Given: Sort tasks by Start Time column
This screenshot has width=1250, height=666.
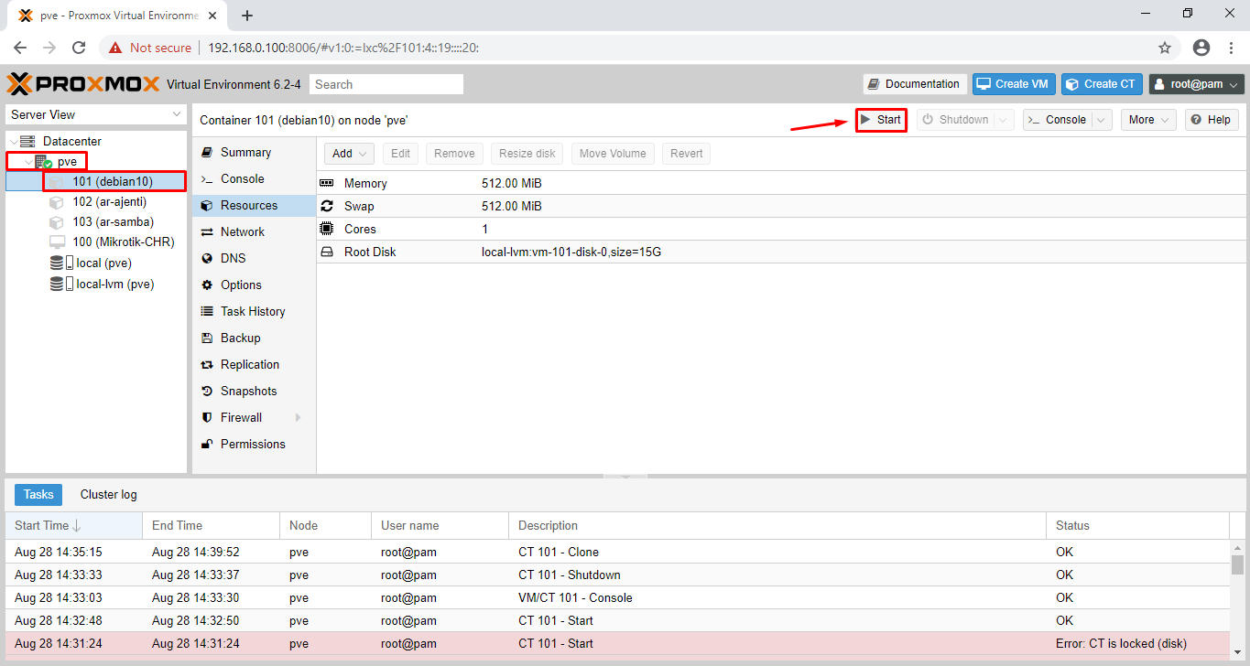Looking at the screenshot, I should click(x=73, y=526).
